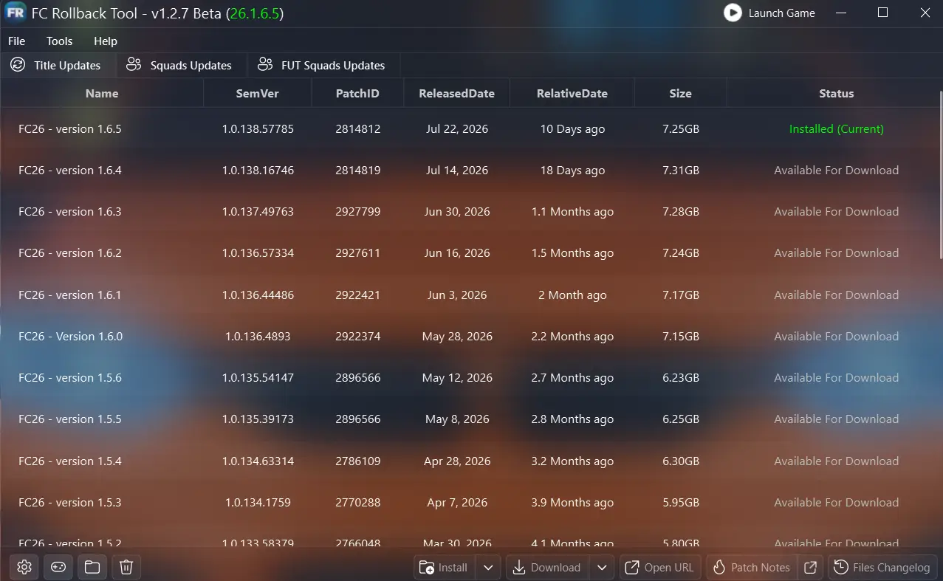The width and height of the screenshot is (943, 581).
Task: Sort by PatchID column header
Action: point(357,94)
